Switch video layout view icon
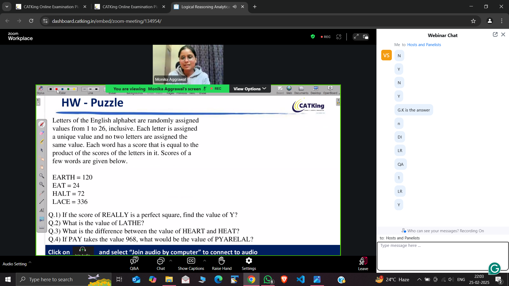Viewport: 509px width, 286px height. point(366,37)
